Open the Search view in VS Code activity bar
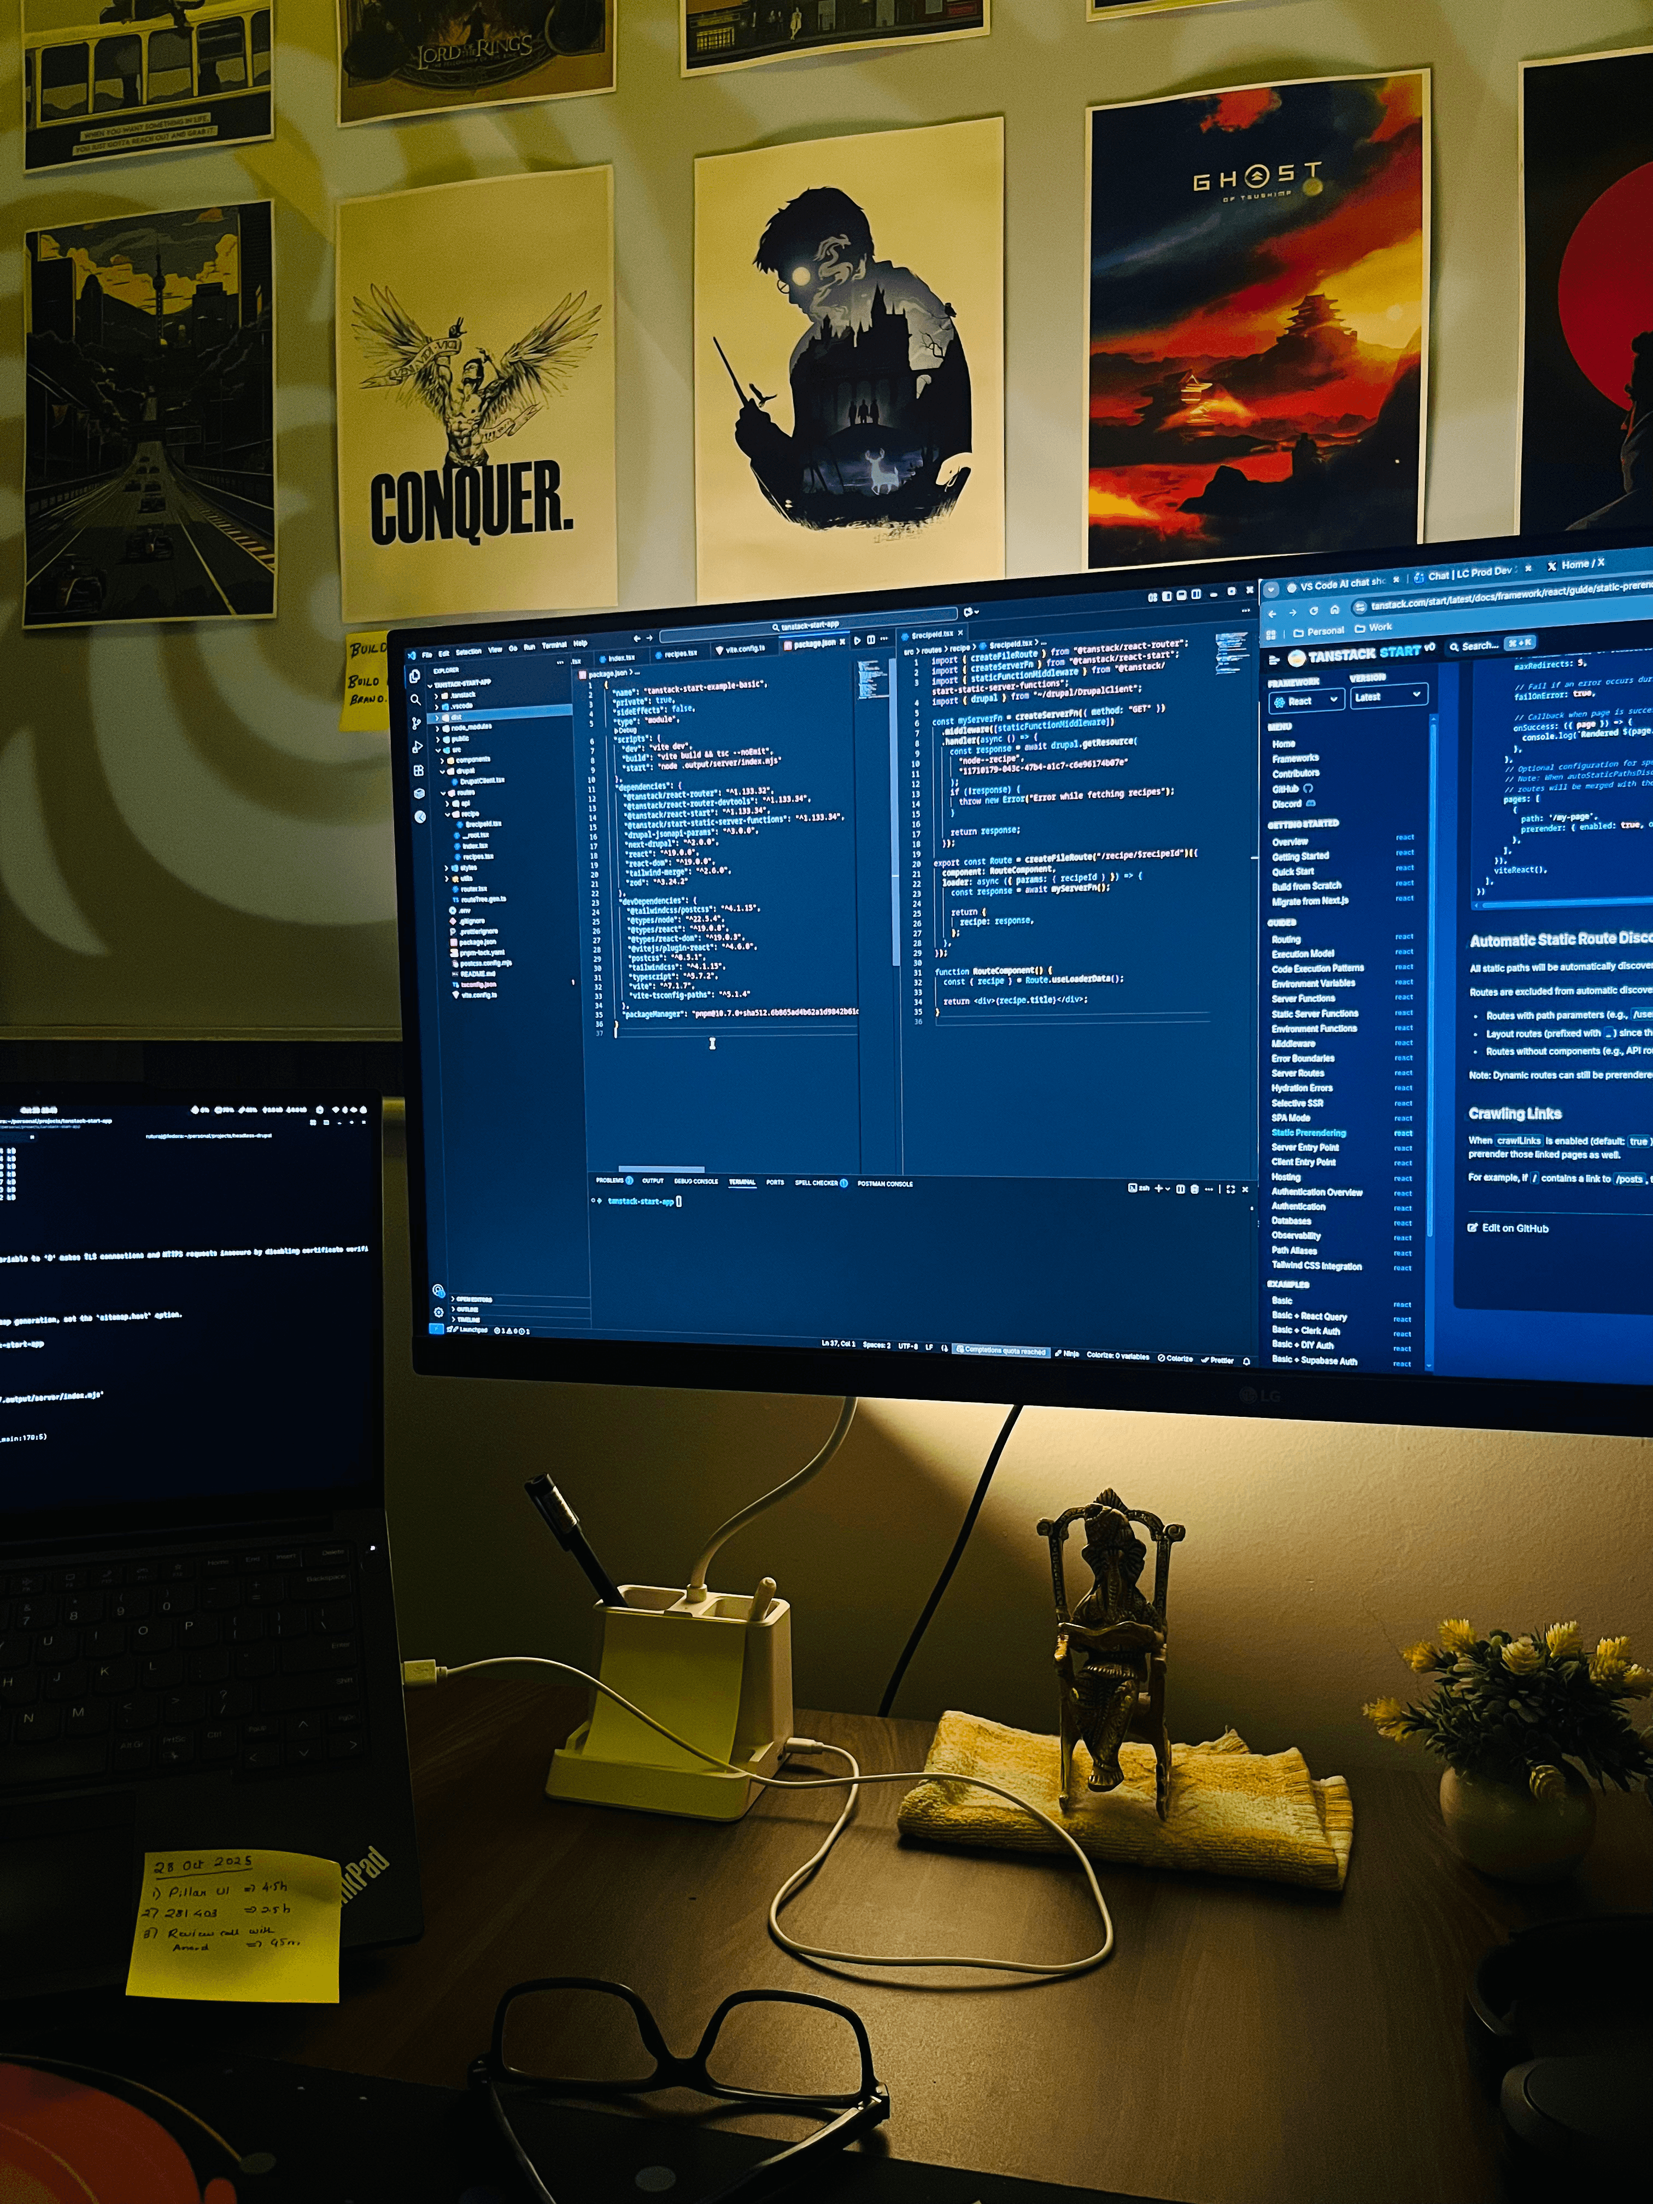 coord(415,700)
